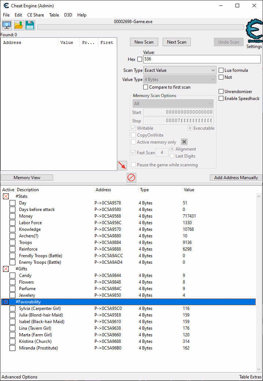Click the Stop address field
Screen dimensions: 263x381
(x=178, y=121)
